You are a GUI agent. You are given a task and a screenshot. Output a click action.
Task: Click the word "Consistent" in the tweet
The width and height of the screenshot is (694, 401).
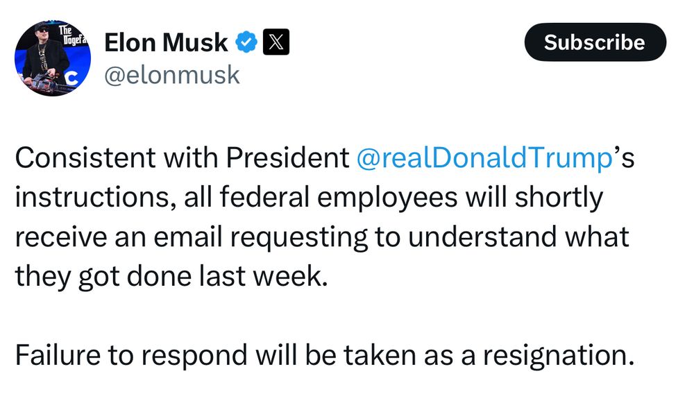coord(85,159)
